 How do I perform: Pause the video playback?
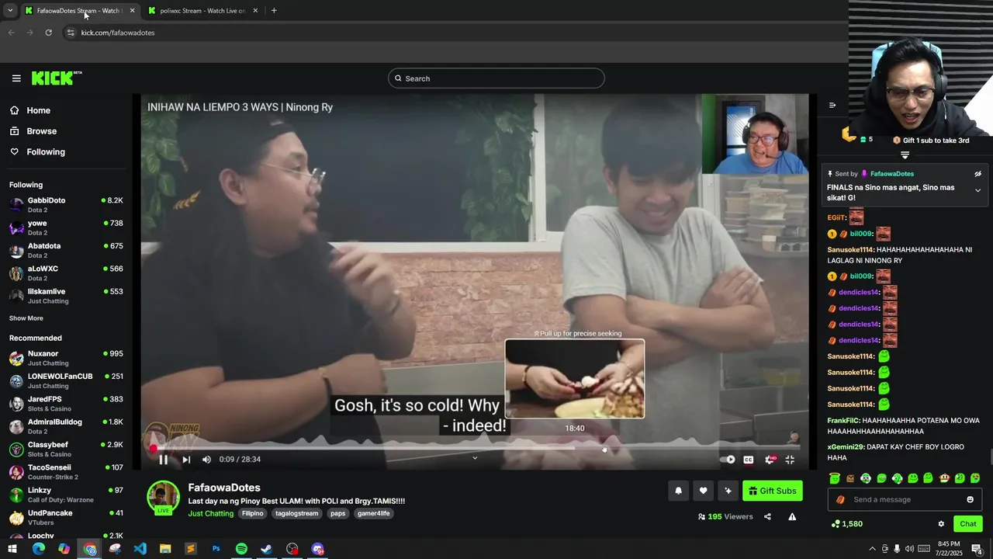(164, 460)
